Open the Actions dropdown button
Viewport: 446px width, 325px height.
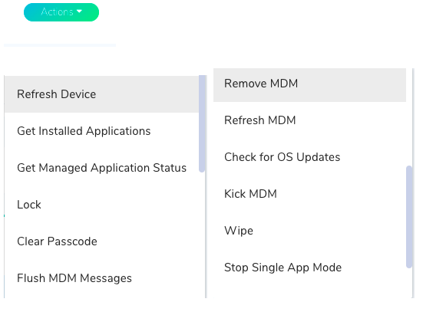tap(61, 12)
